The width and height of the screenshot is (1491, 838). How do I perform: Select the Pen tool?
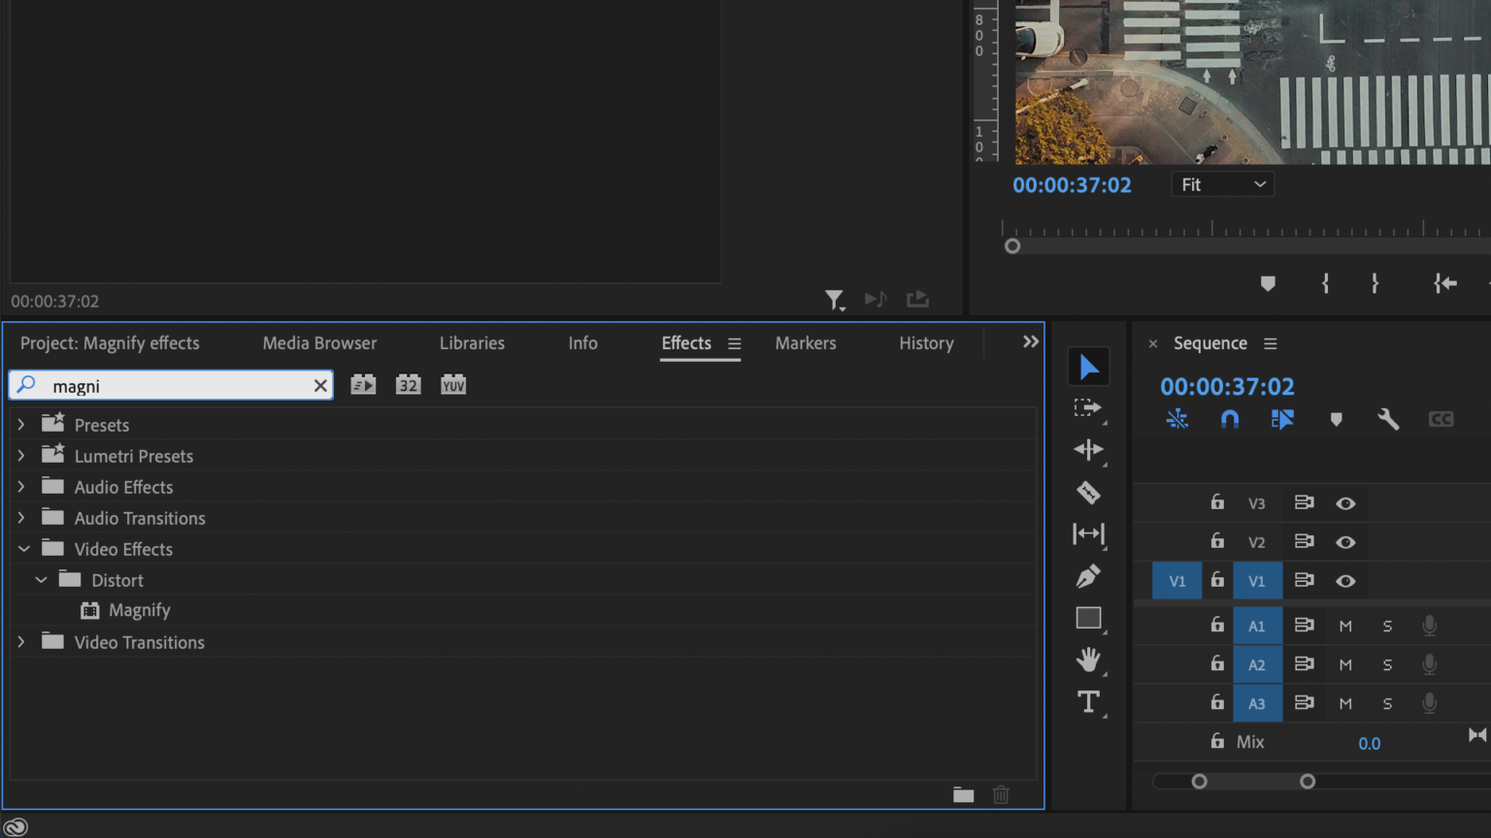click(1088, 576)
